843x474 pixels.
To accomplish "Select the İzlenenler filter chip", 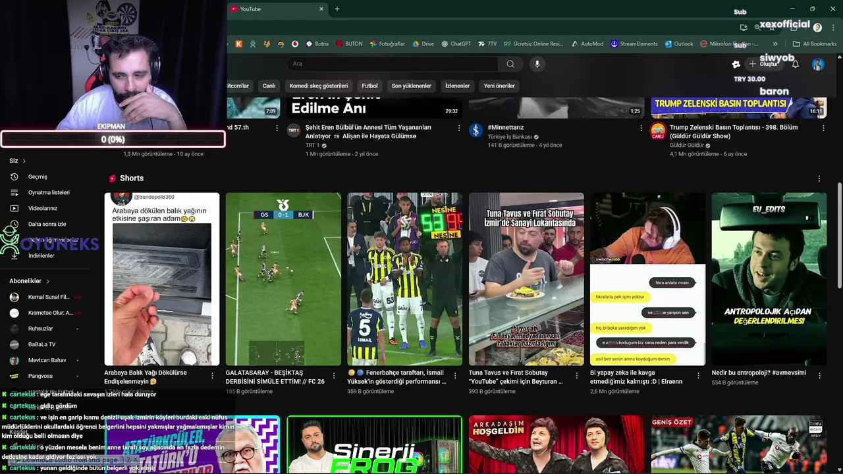I will click(457, 86).
